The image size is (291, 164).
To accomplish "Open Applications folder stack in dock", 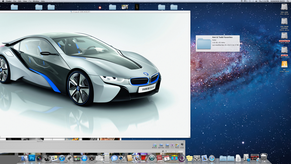I will point(223,158).
